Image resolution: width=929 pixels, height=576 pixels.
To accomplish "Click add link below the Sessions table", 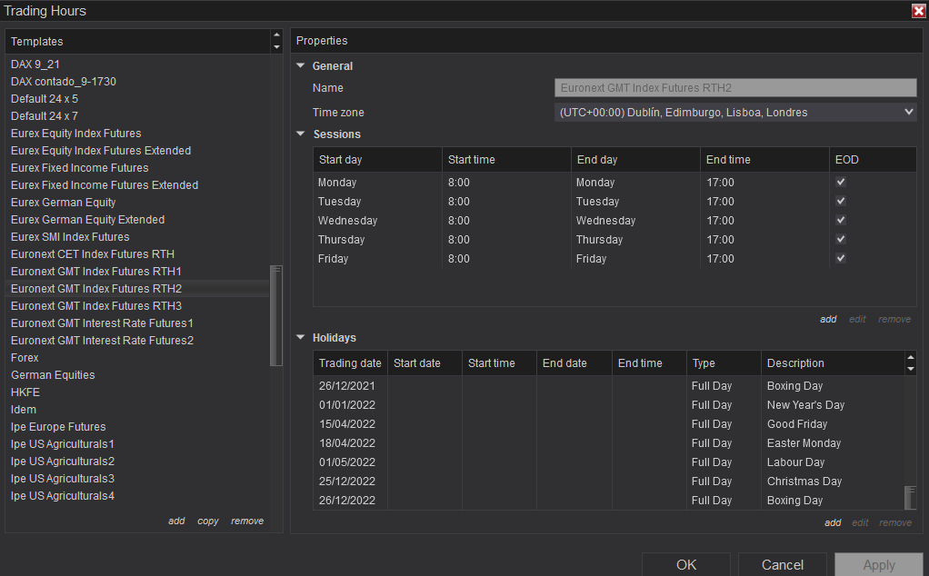I will point(828,320).
